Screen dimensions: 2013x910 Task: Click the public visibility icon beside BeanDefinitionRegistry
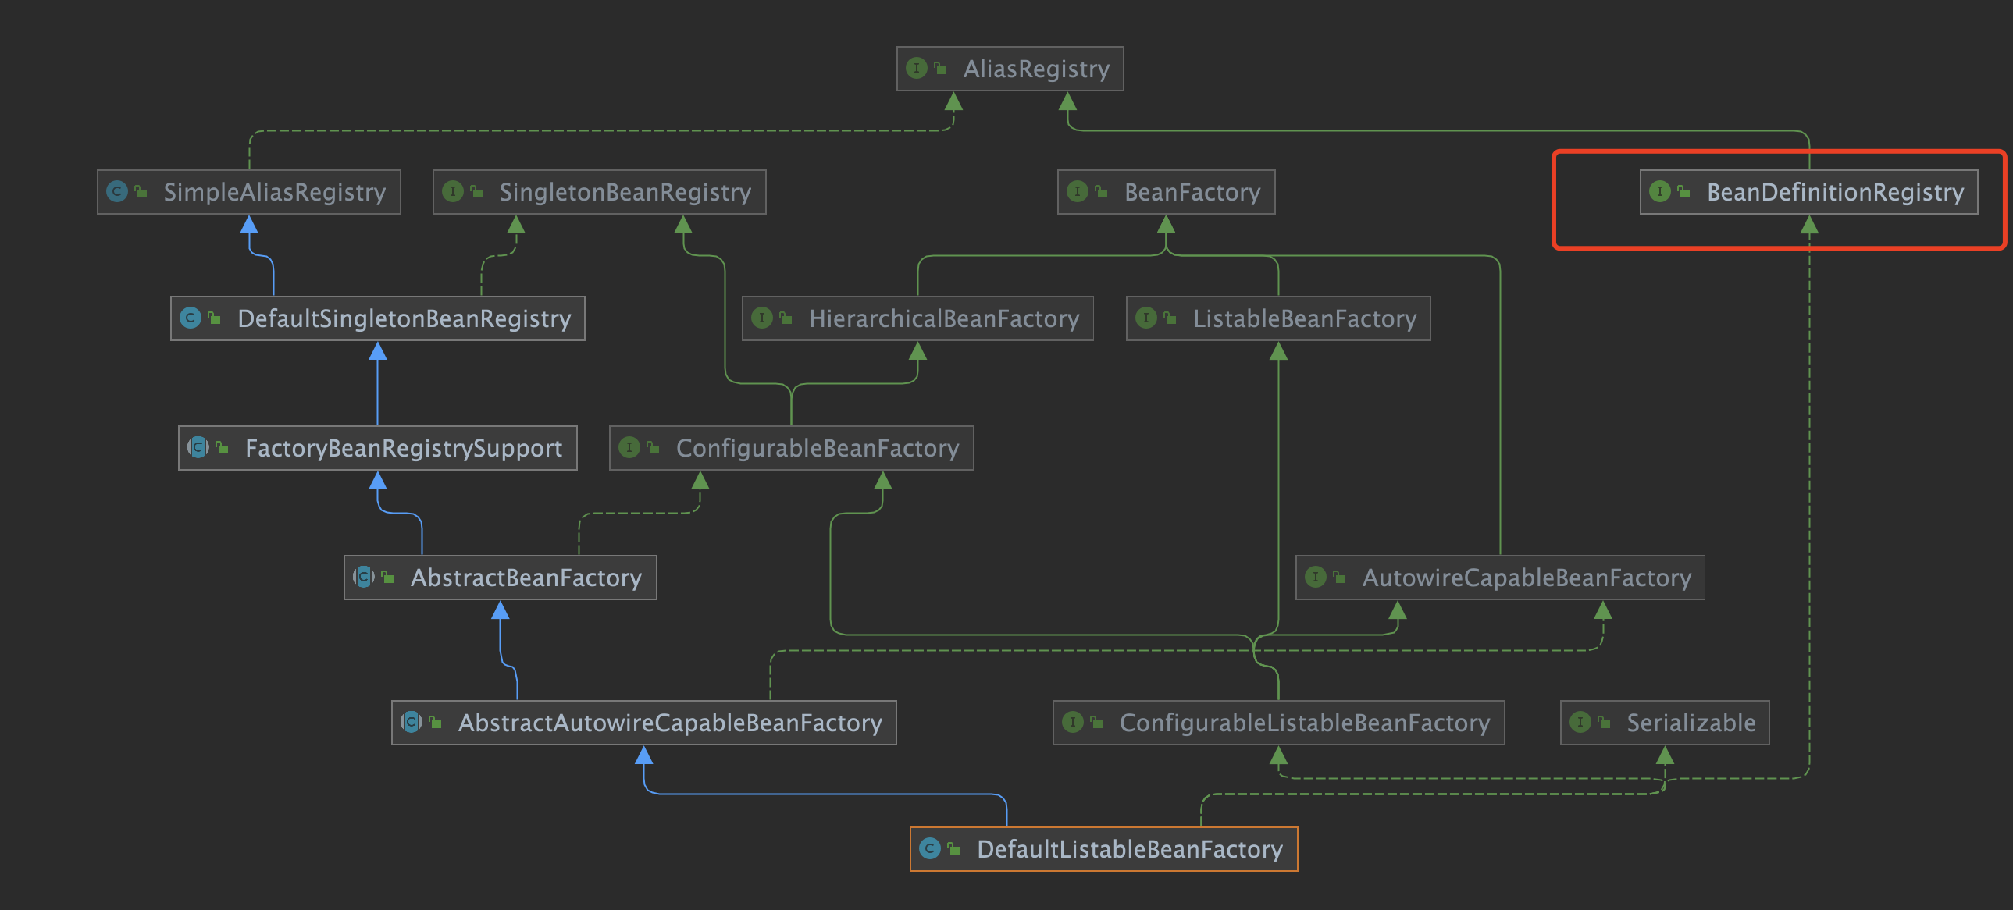click(x=1684, y=191)
